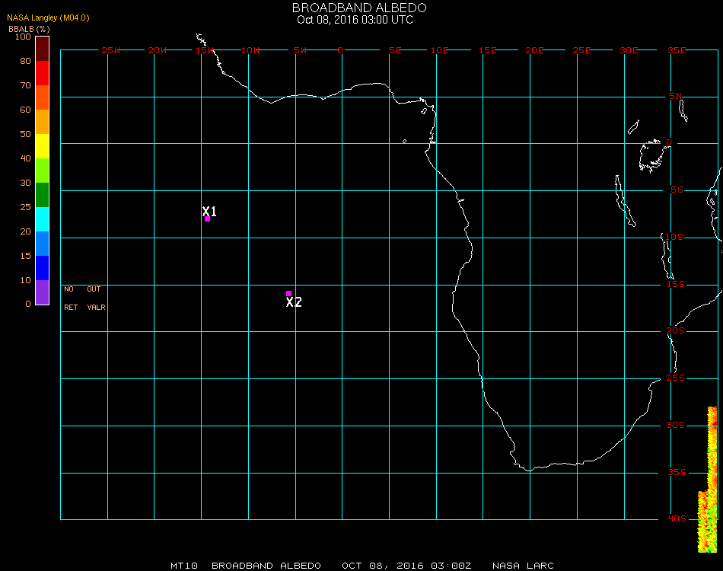Click the '15W' longitude label
This screenshot has height=571, width=723.
pyautogui.click(x=205, y=50)
